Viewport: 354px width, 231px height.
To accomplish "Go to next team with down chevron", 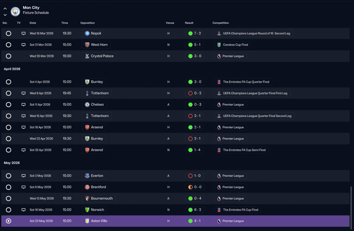I will click(5, 15).
